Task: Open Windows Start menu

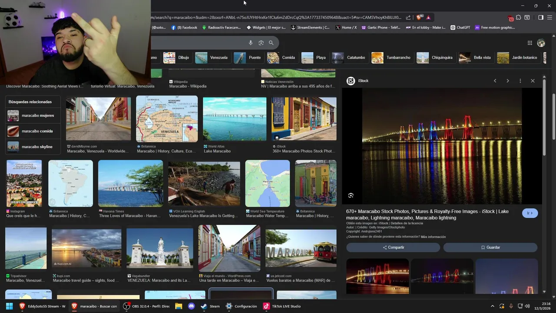Action: click(9, 306)
